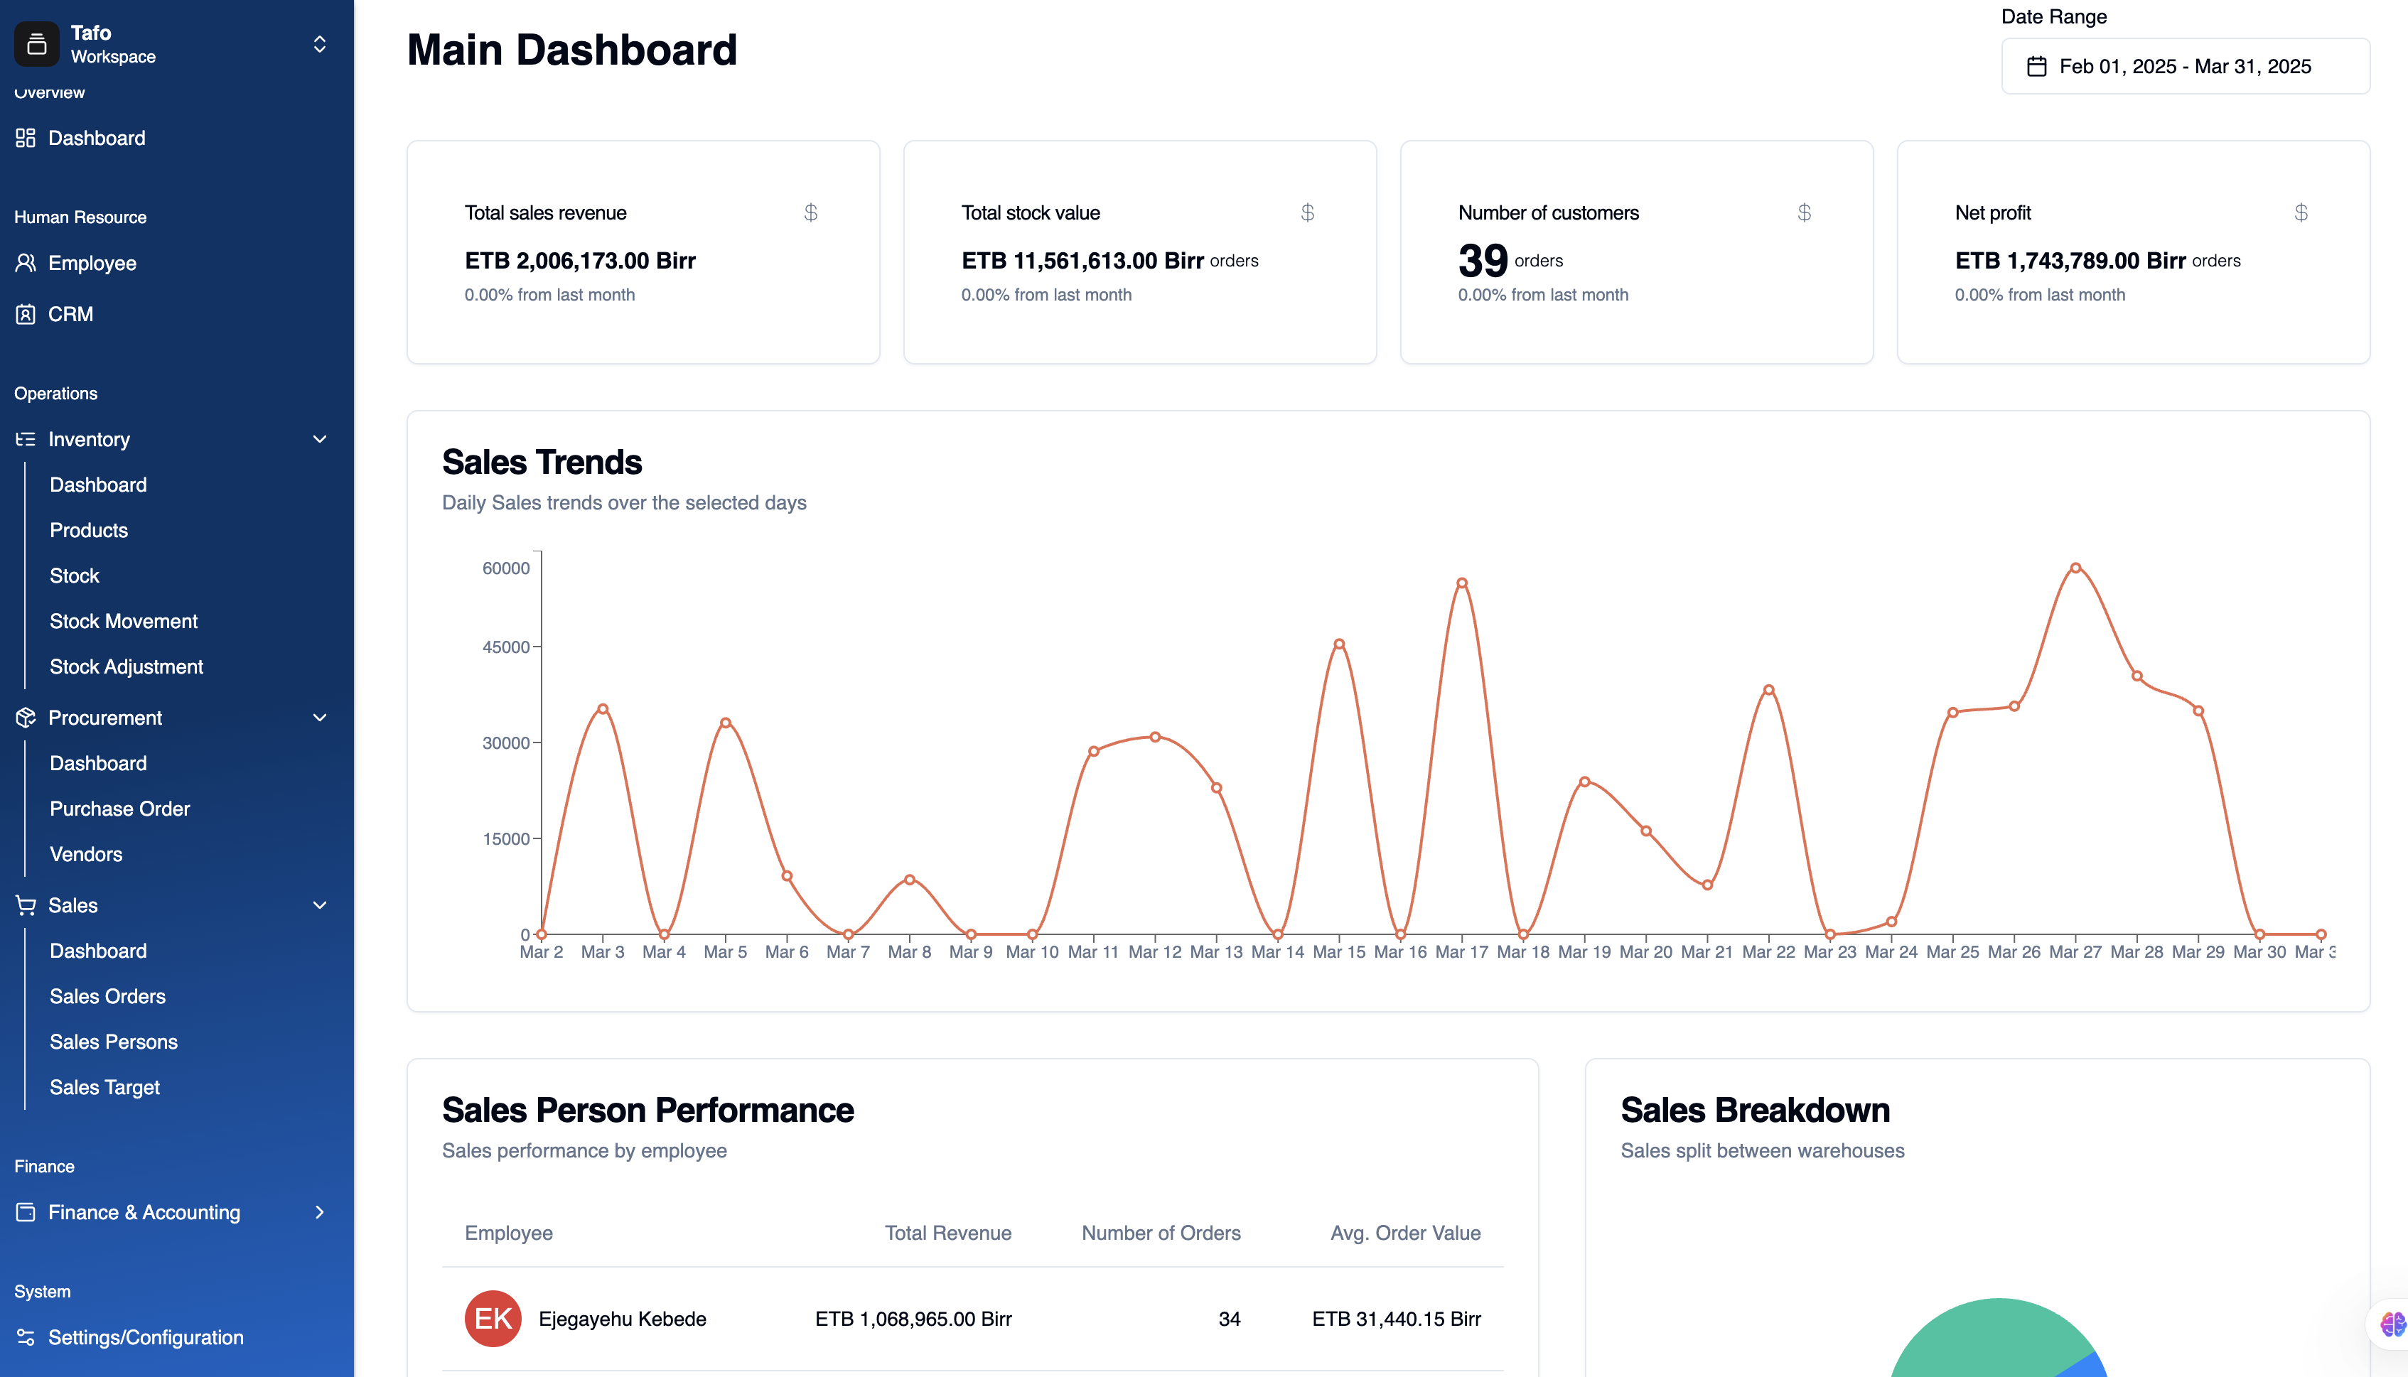Open Sales Target page link
Screen dimensions: 2408x1377
[x=105, y=1088]
